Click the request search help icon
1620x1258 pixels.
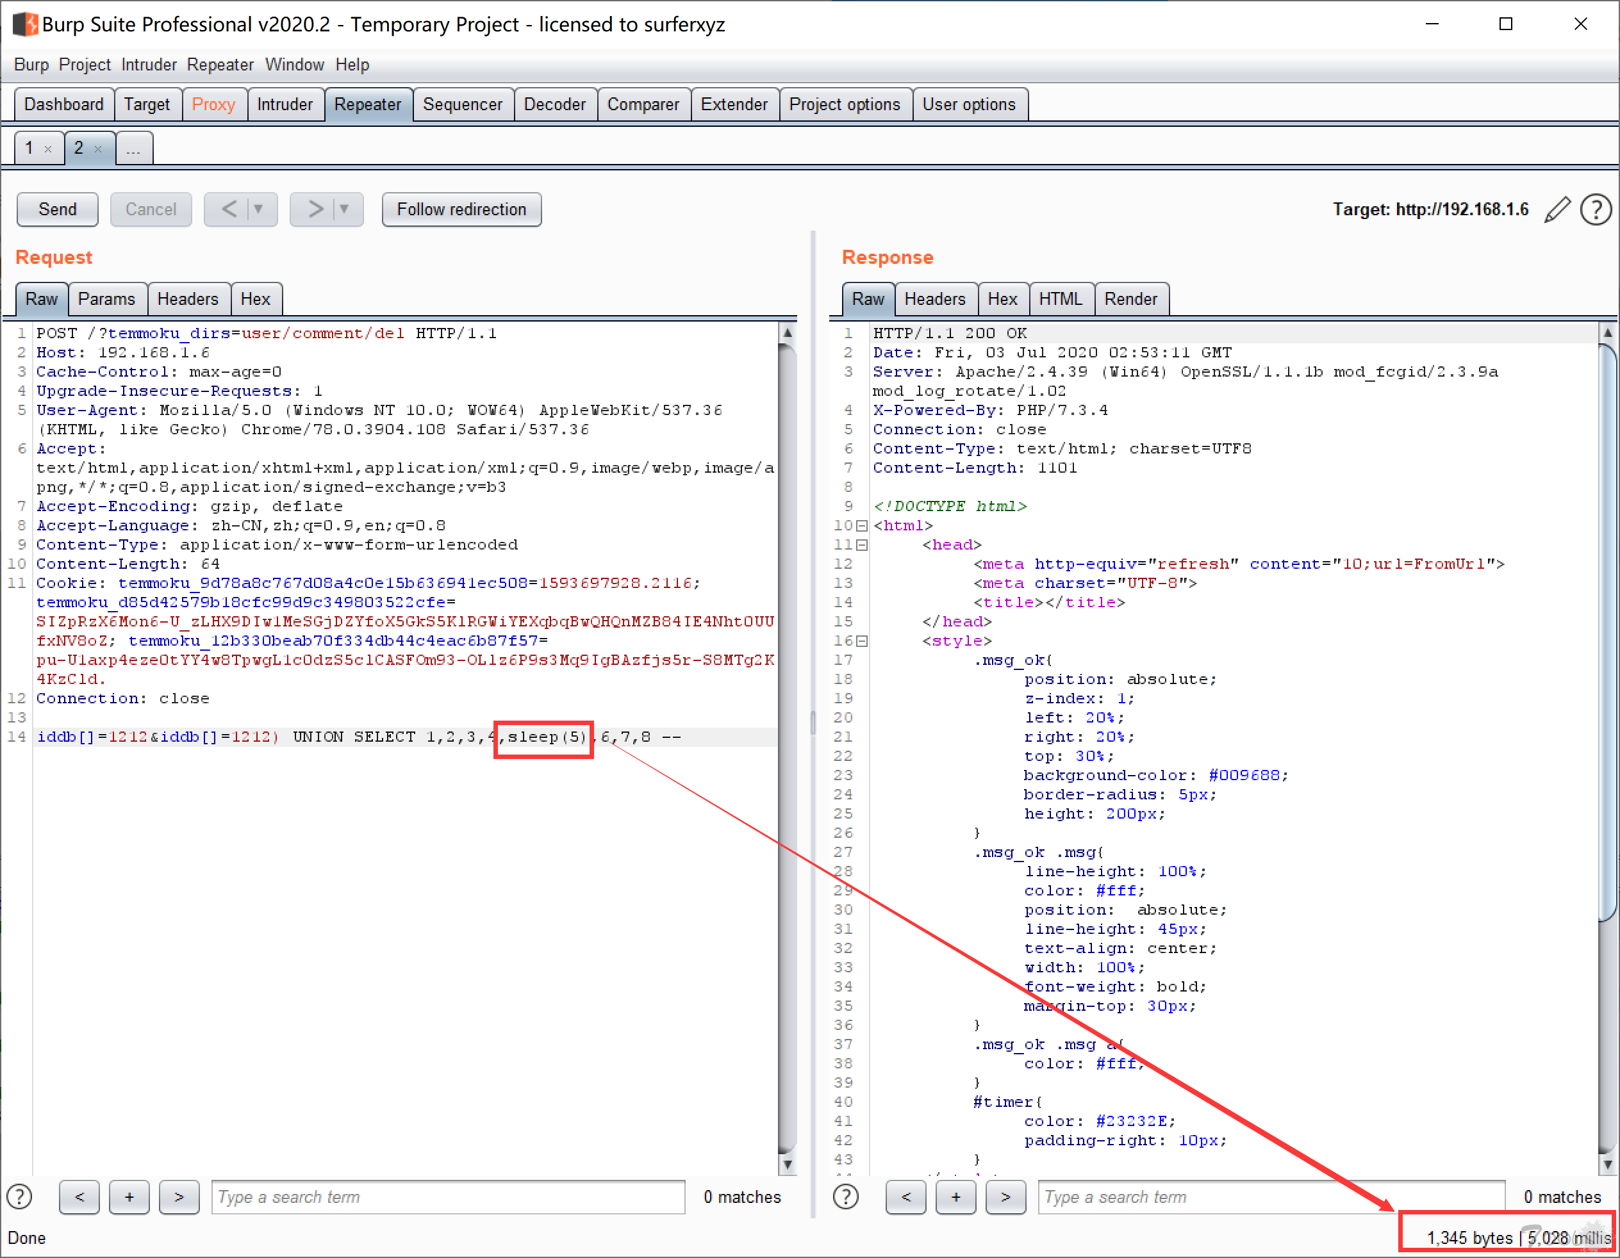tap(19, 1197)
